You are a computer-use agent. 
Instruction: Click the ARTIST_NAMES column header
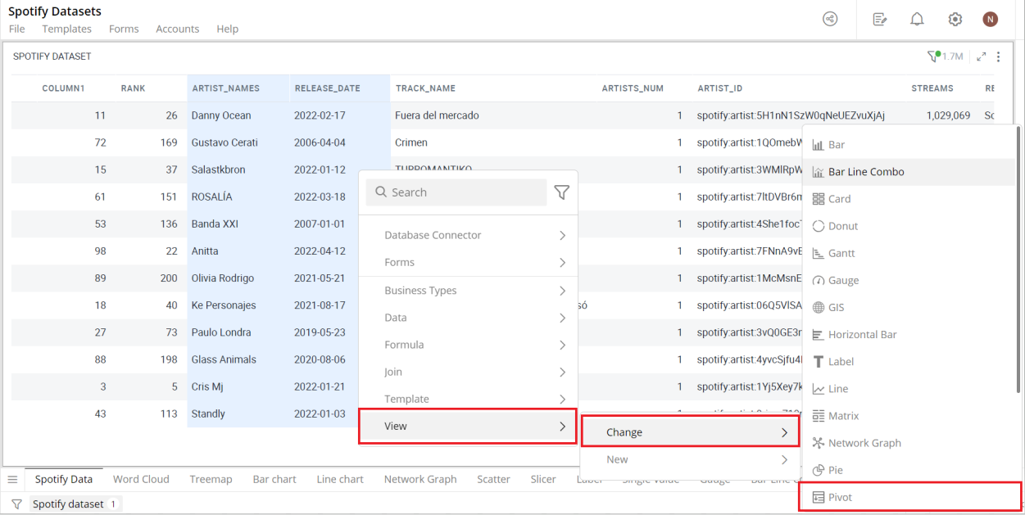tap(238, 88)
